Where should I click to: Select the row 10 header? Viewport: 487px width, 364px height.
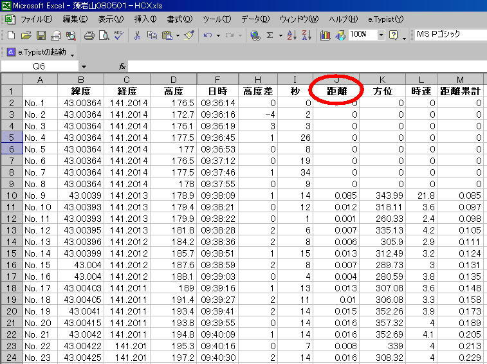pos(11,195)
